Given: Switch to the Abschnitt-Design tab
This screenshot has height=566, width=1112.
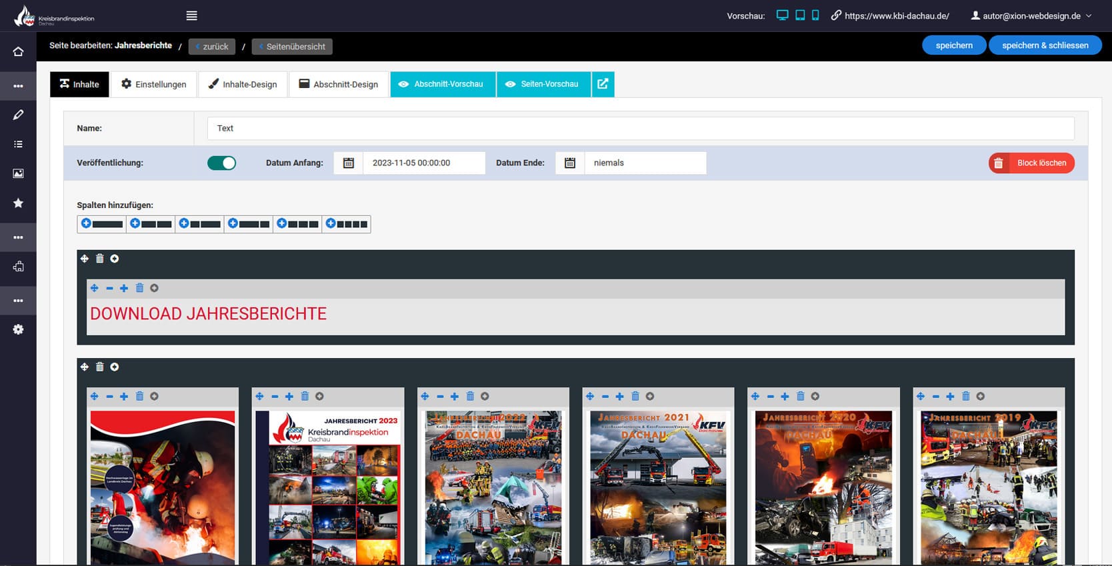Looking at the screenshot, I should [x=339, y=84].
